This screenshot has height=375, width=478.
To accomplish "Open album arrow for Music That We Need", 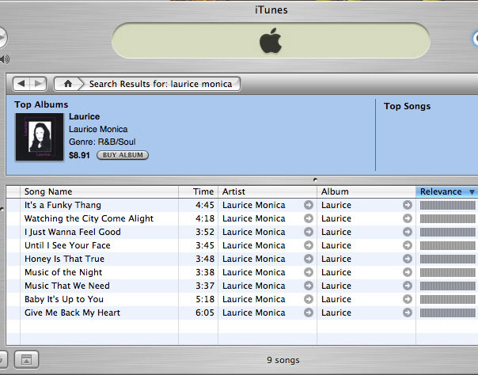I will click(x=408, y=286).
